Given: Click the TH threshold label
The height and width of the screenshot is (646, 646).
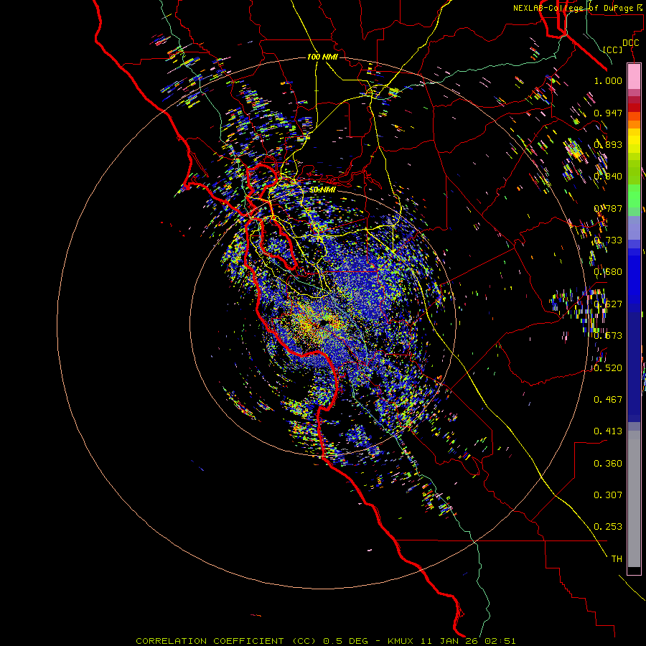Looking at the screenshot, I should click(x=617, y=559).
